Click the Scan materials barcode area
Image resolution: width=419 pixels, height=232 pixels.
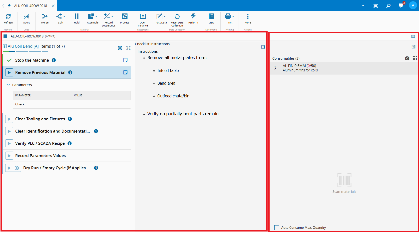click(x=344, y=180)
